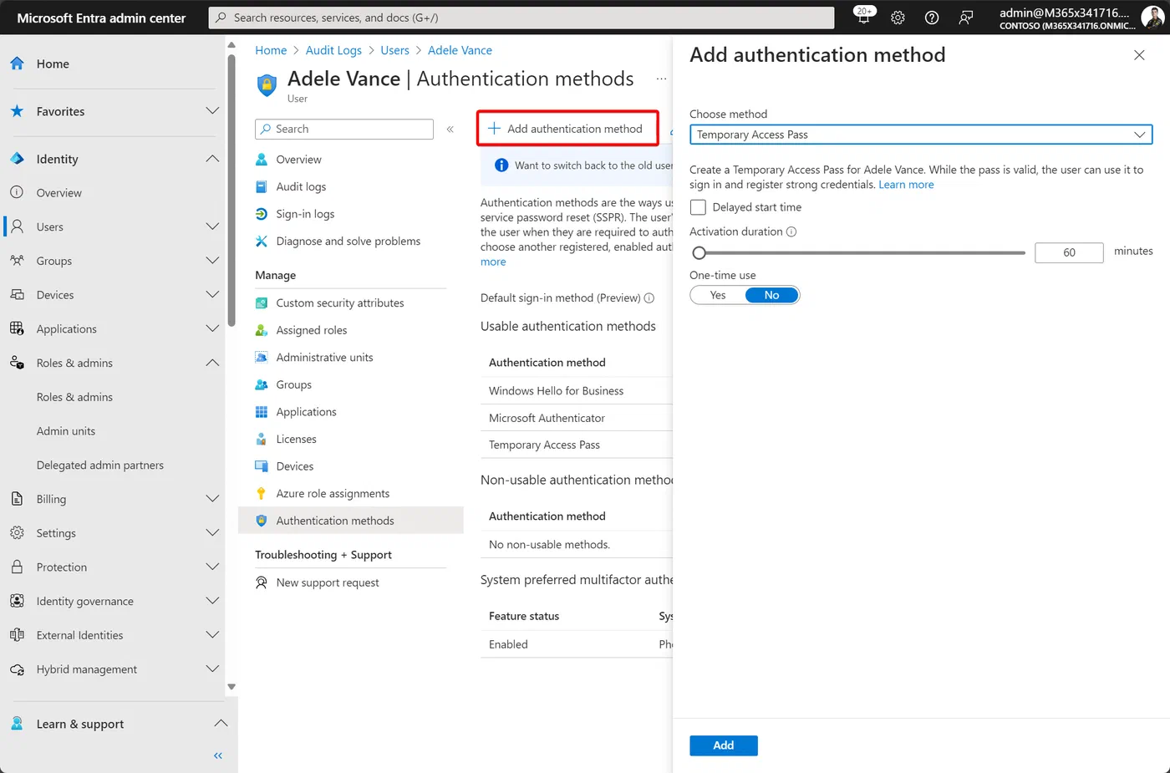
Task: Go to Users breadcrumb link
Action: 394,50
